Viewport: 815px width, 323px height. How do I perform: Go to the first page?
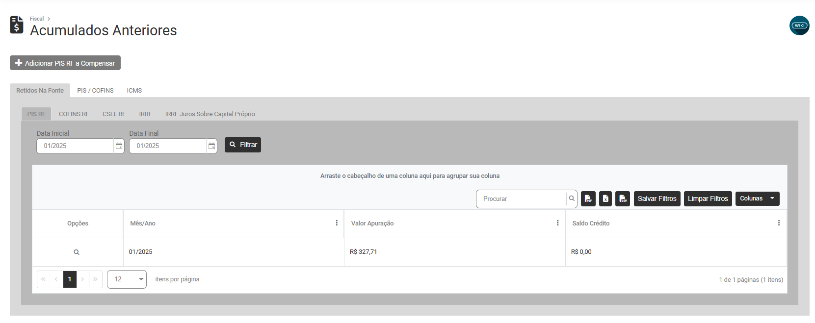43,279
